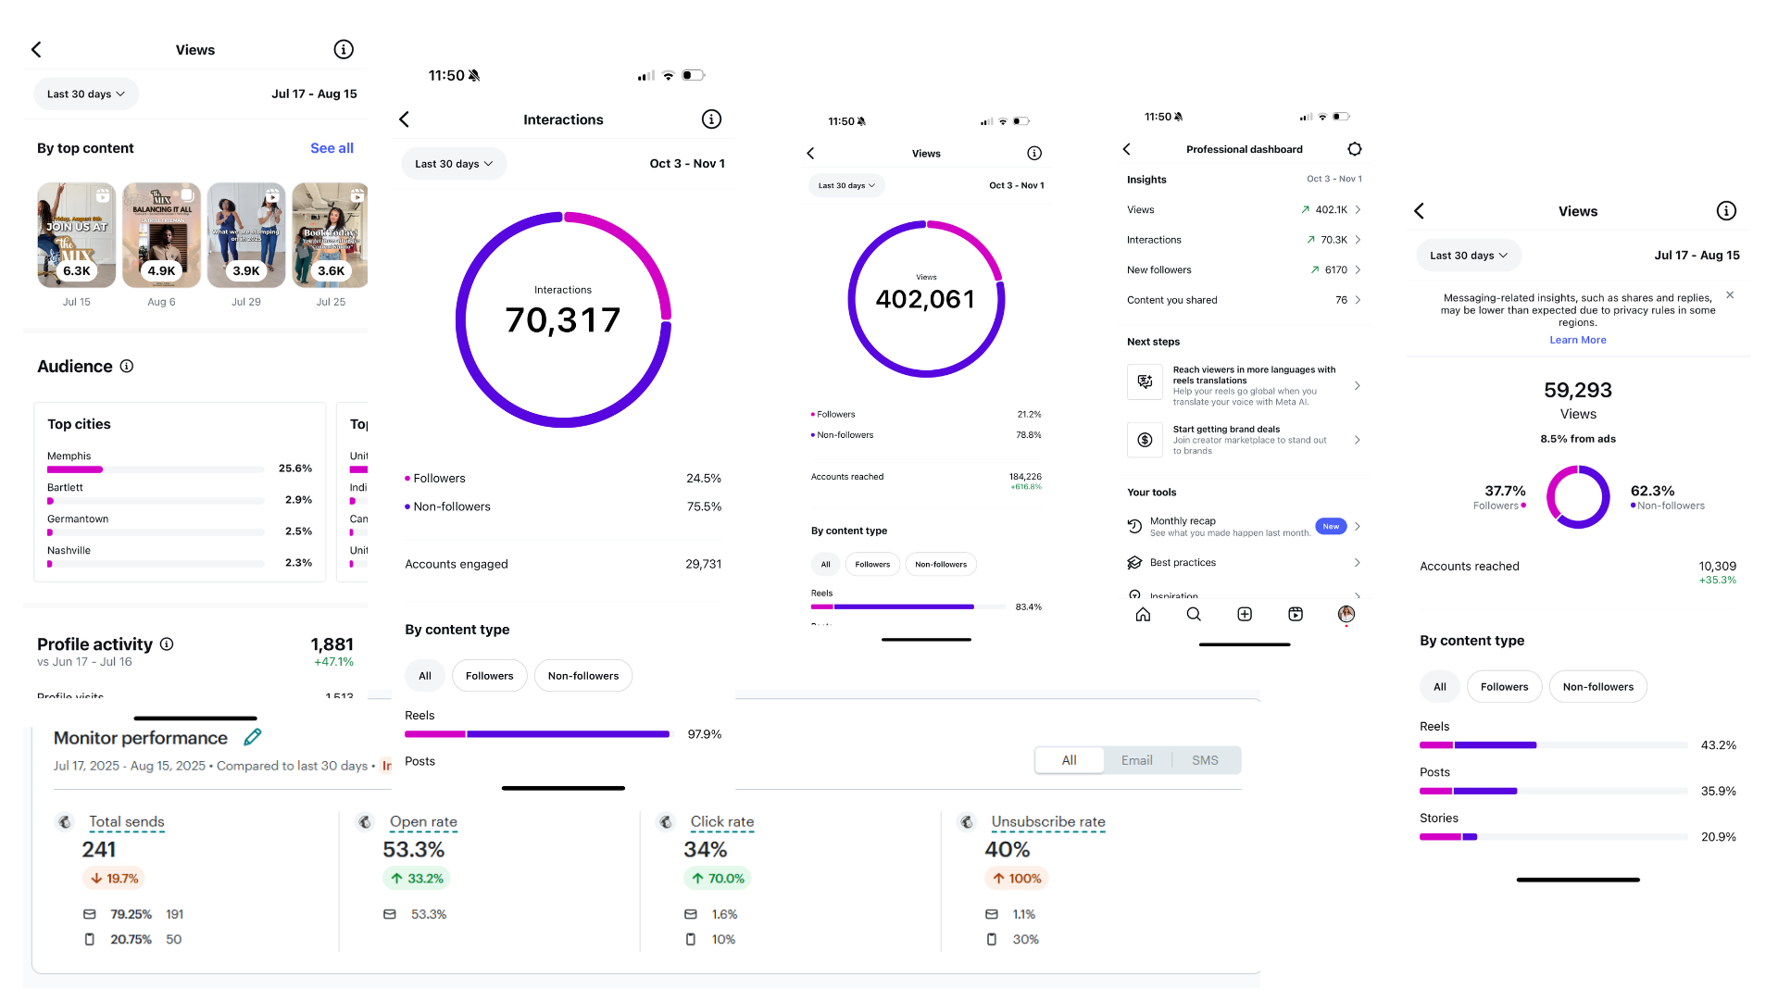Open search via magnifier icon
1778x1000 pixels.
point(1194,614)
